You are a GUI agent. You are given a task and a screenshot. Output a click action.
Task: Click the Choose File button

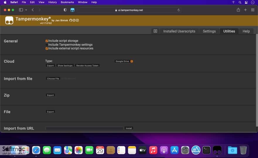coord(53,79)
